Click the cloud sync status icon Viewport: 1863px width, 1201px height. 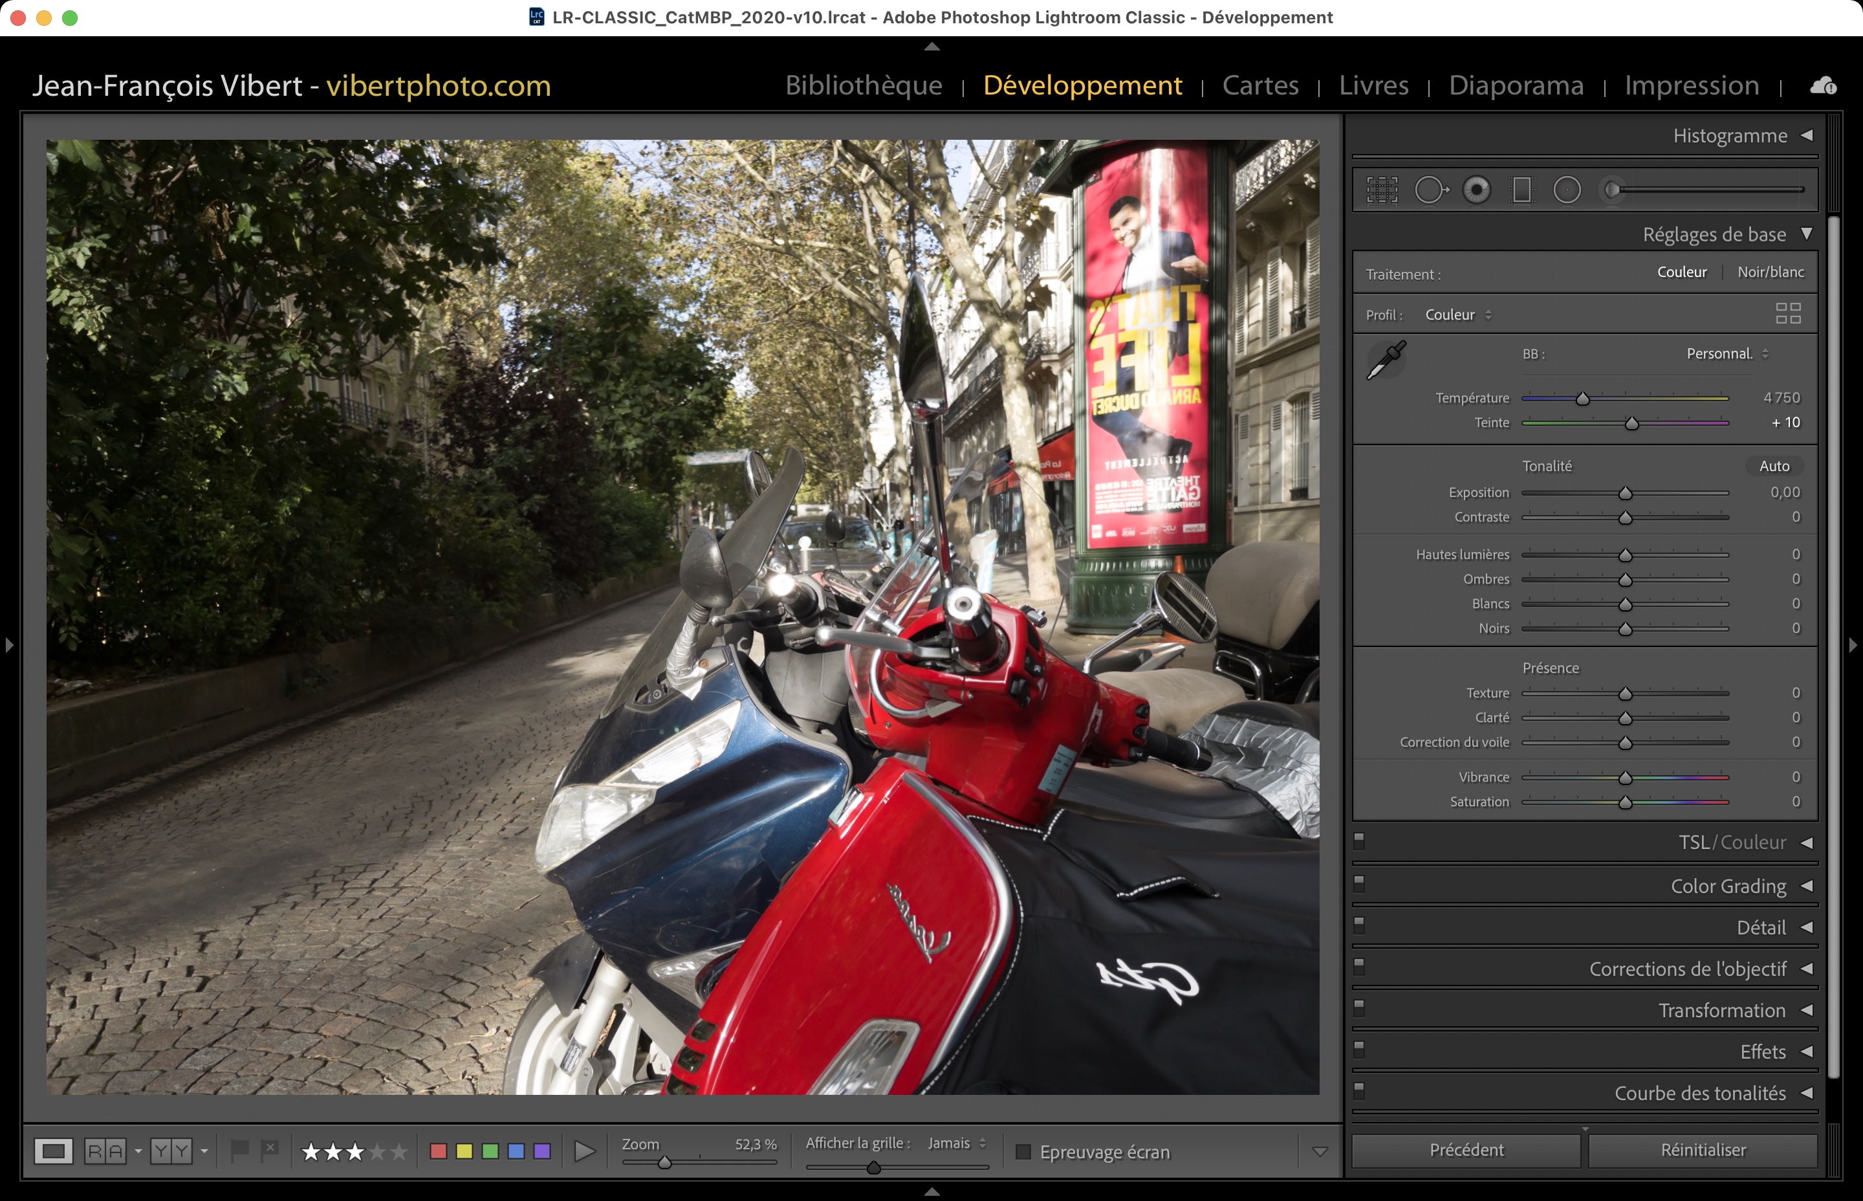tap(1824, 86)
